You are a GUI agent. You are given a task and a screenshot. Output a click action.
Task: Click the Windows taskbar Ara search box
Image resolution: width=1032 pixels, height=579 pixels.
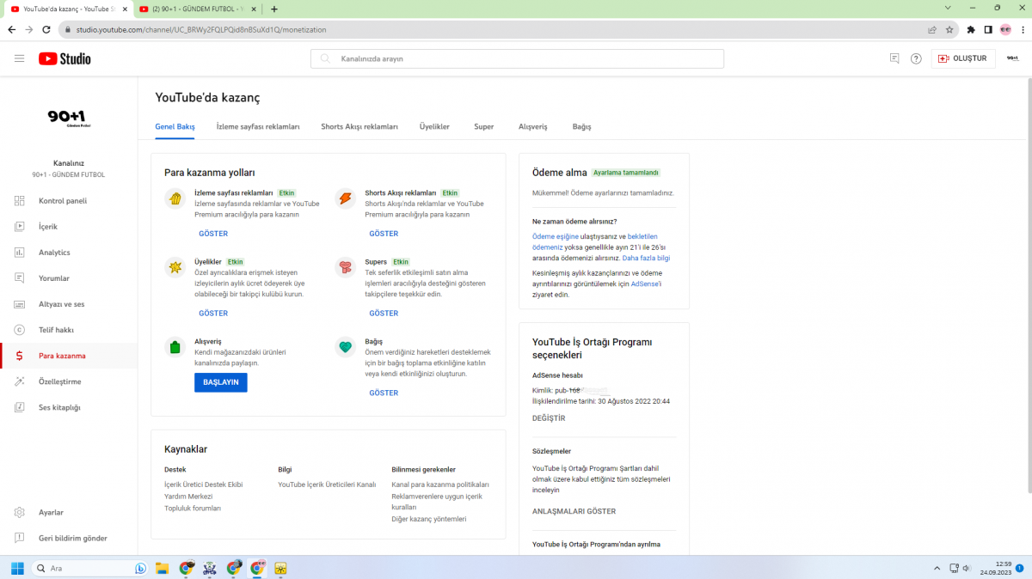[90, 568]
